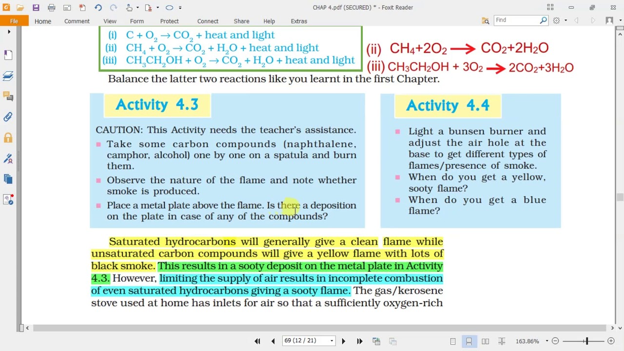Click the advanced folder search icon
The height and width of the screenshot is (351, 624).
pyautogui.click(x=486, y=20)
